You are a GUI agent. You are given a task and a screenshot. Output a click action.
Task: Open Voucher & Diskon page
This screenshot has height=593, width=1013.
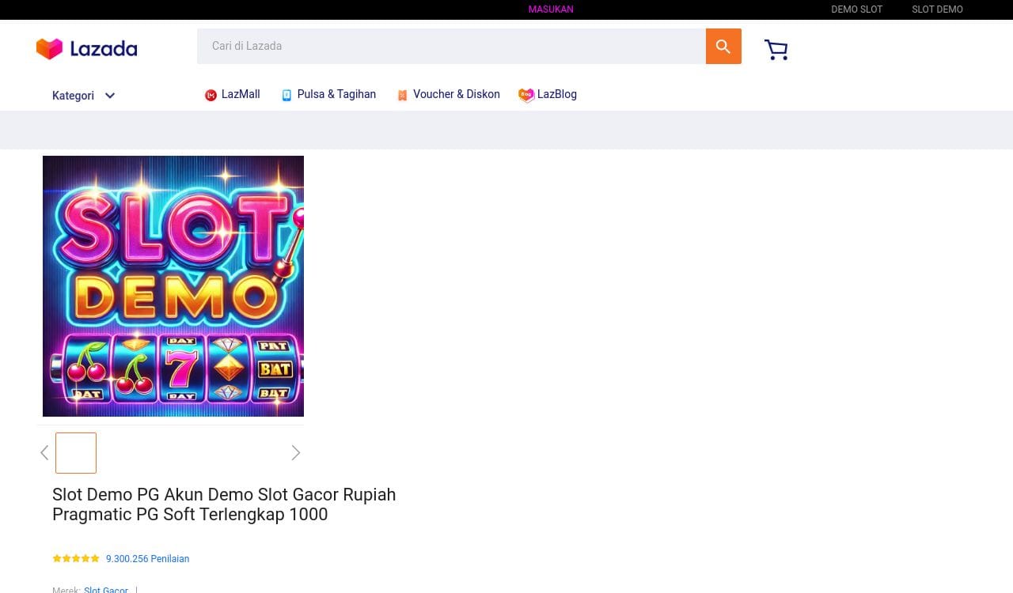click(x=448, y=95)
